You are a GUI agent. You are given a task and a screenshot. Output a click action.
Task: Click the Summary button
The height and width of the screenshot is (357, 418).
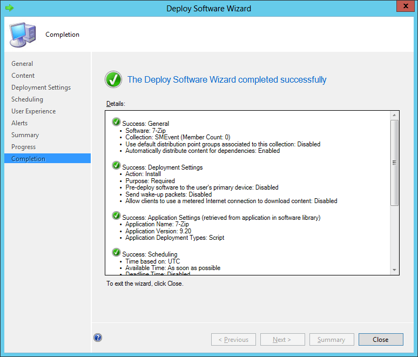332,340
